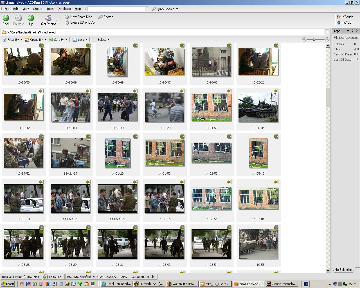Click the No Selection tab

343,270
